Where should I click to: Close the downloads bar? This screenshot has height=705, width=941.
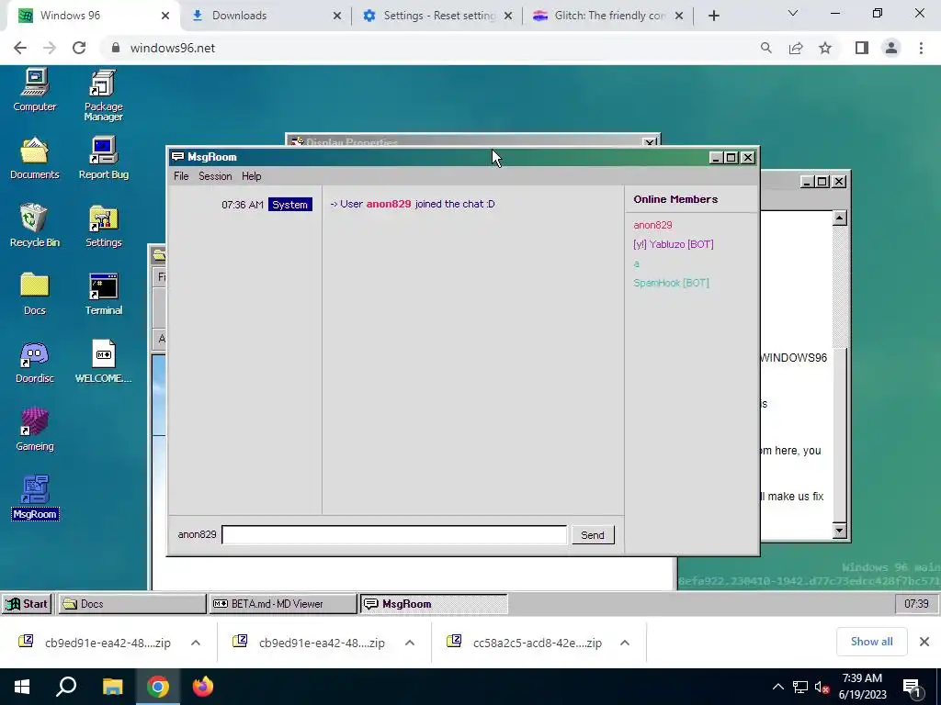click(x=924, y=642)
